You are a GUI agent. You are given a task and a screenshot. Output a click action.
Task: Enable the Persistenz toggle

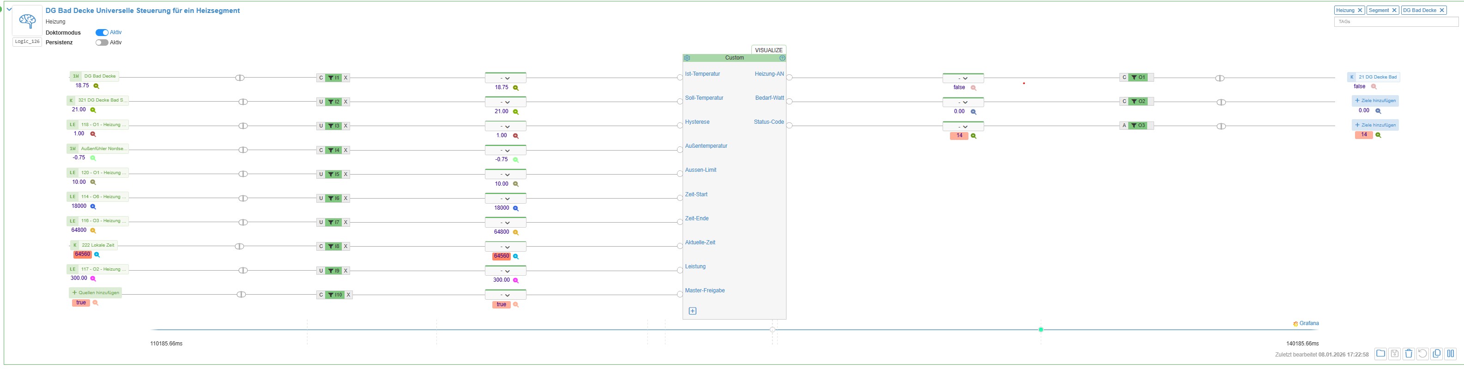[x=102, y=42]
